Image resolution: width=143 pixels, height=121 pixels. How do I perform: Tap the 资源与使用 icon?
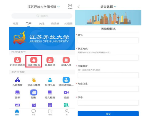click(x=34, y=80)
